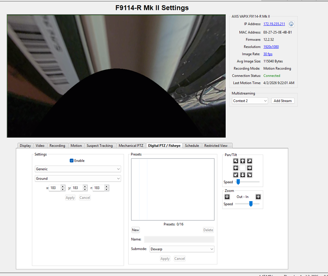The width and height of the screenshot is (328, 276).
Task: Click the zoom out crosshair icon
Action: [x=227, y=197]
